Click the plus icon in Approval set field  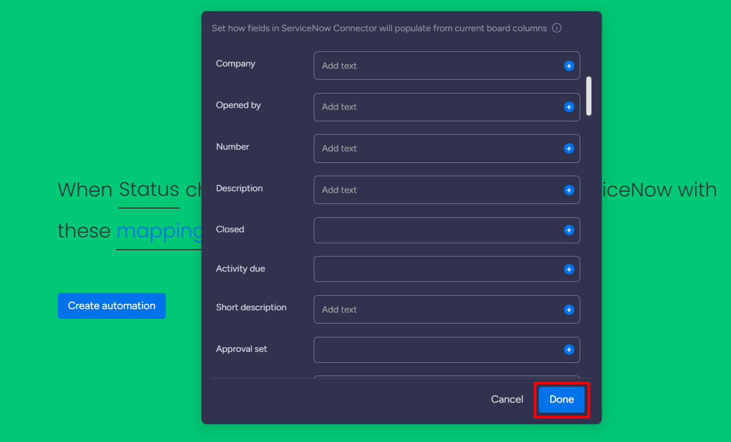coord(569,350)
